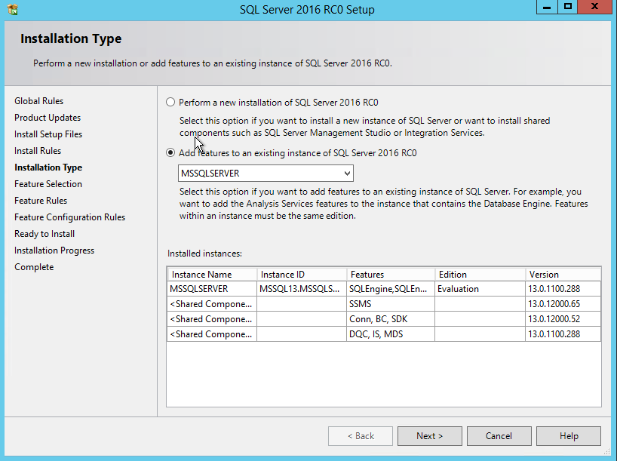Maximize the SQL Server Setup window

coord(568,7)
